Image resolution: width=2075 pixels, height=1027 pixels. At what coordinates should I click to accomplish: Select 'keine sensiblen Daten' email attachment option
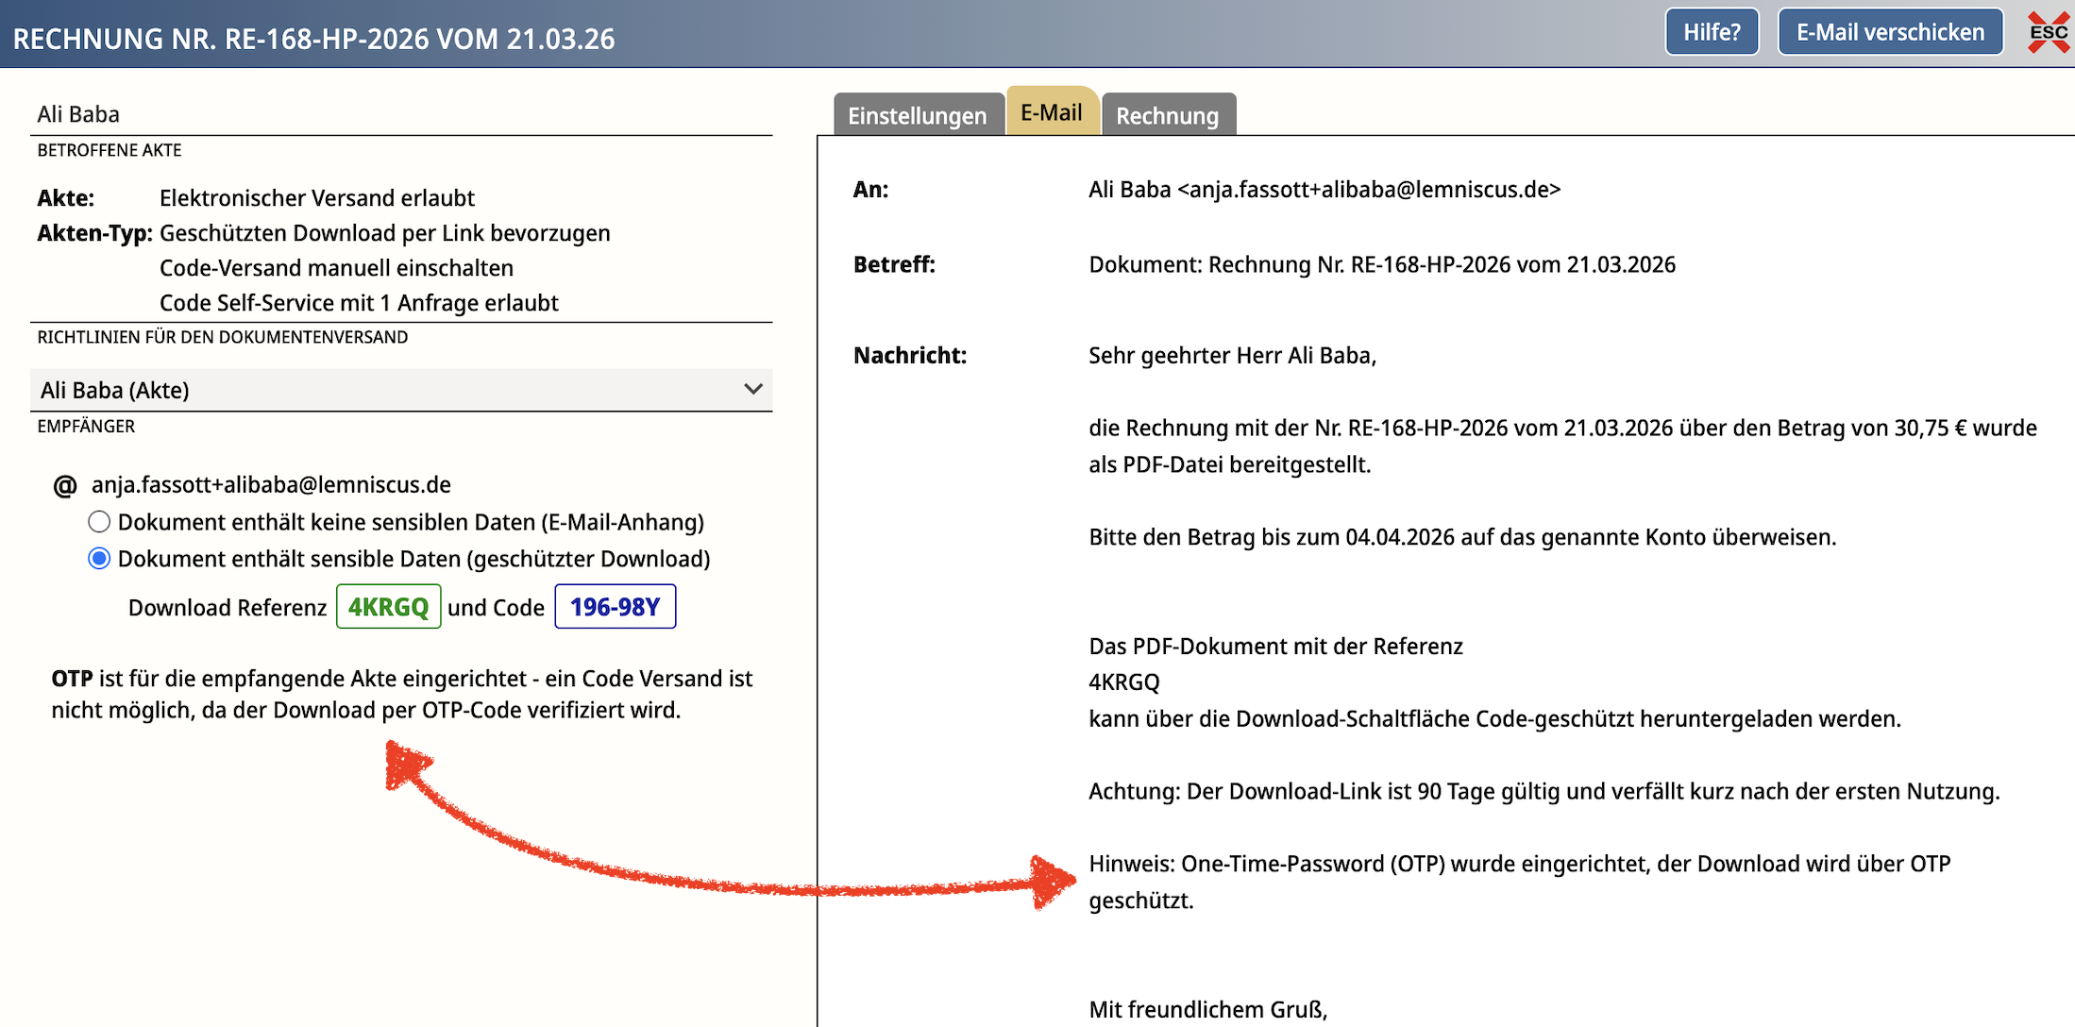tap(99, 522)
